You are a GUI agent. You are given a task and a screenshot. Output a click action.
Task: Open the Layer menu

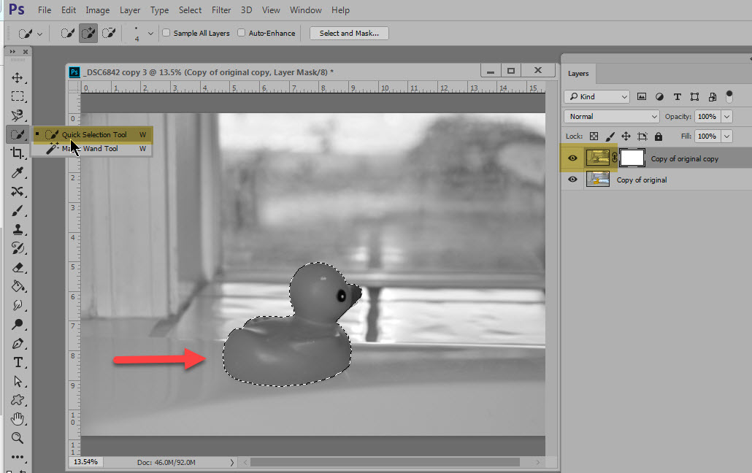point(130,10)
